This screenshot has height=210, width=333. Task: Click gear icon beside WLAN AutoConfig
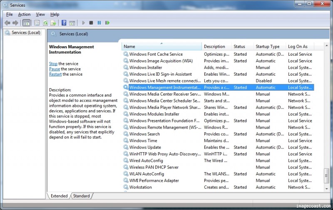pyautogui.click(x=126, y=173)
